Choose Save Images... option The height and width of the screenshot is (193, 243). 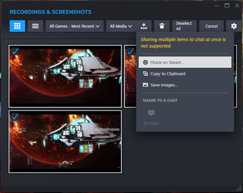click(x=185, y=85)
